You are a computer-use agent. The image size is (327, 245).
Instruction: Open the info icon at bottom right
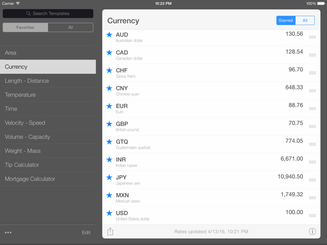coord(312,231)
